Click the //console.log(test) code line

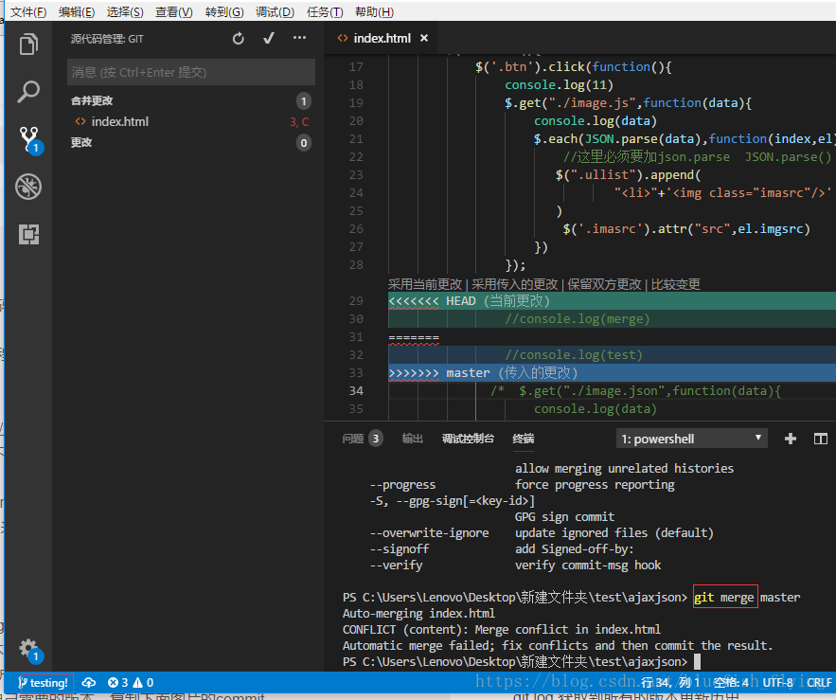click(574, 355)
